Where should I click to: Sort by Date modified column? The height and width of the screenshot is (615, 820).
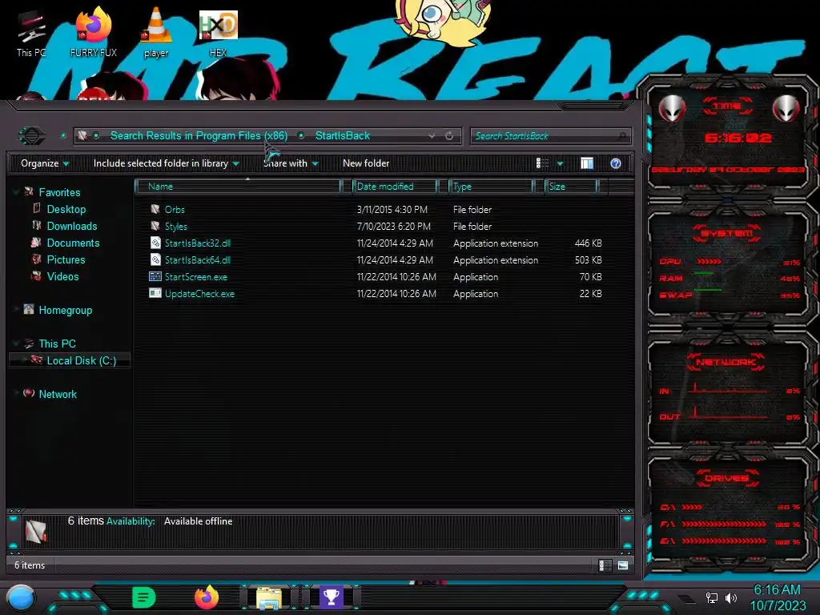395,187
